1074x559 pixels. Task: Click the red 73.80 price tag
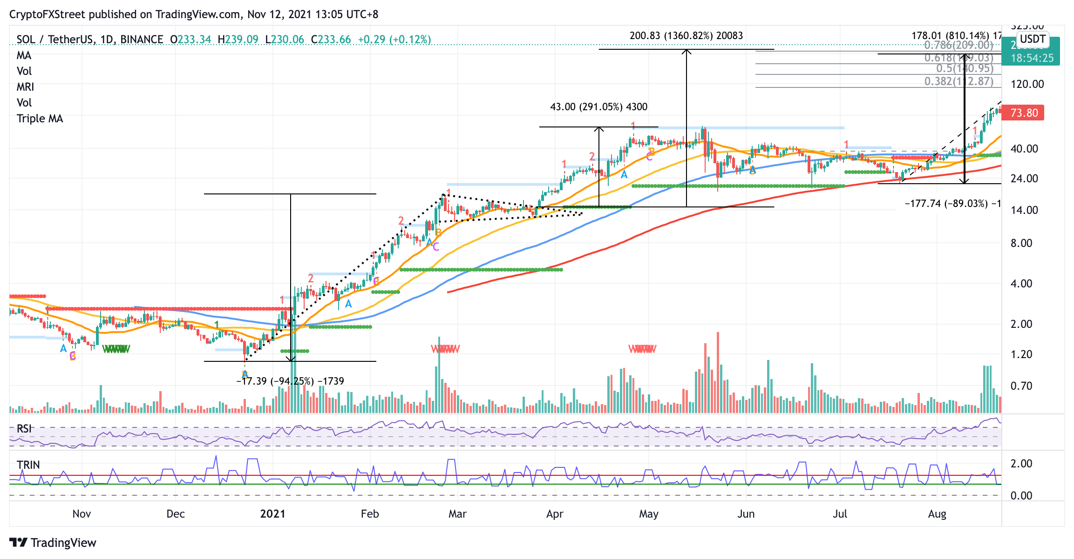1023,113
